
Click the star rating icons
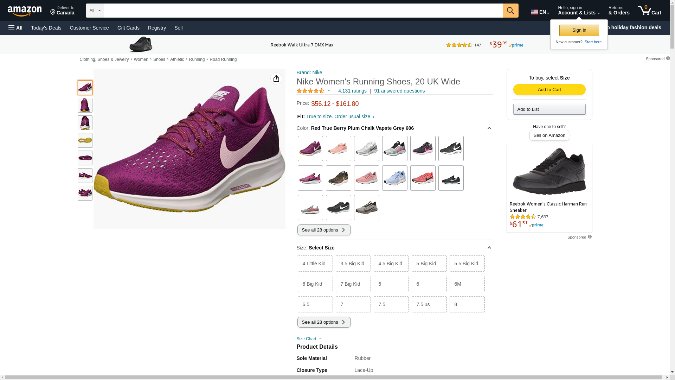(x=310, y=91)
